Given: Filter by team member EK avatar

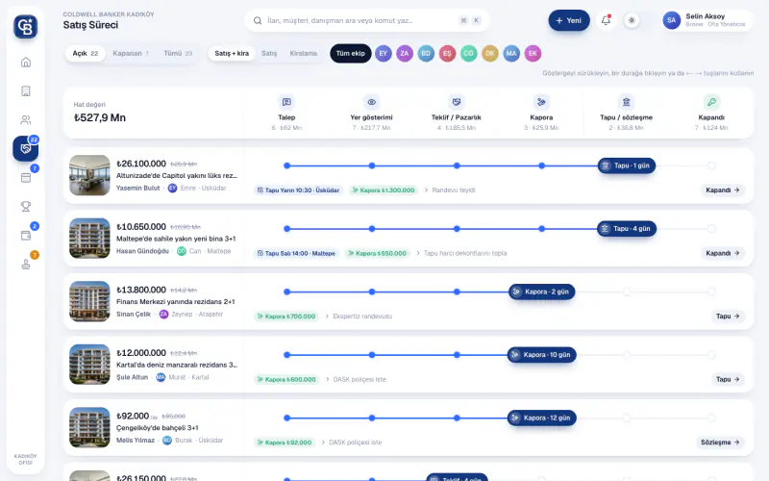Looking at the screenshot, I should pyautogui.click(x=533, y=54).
